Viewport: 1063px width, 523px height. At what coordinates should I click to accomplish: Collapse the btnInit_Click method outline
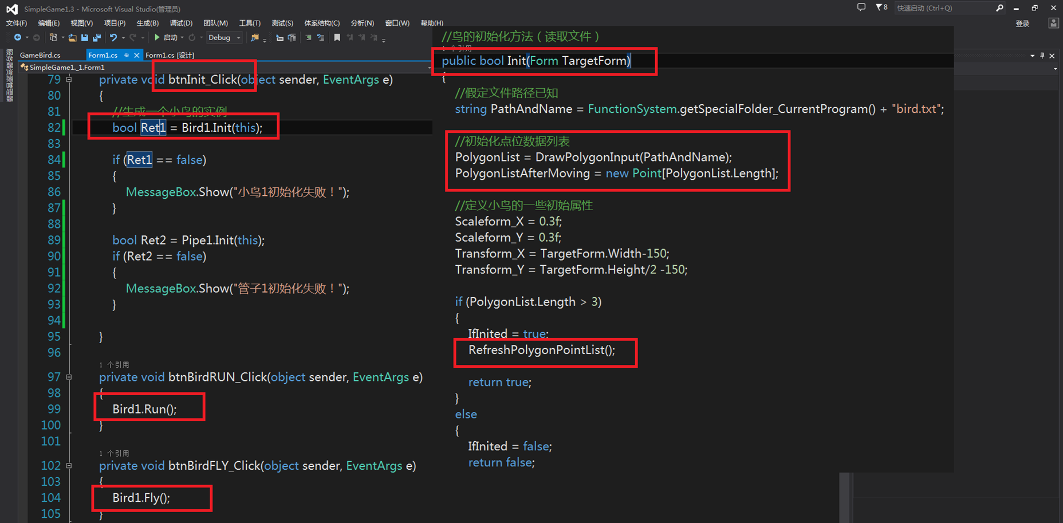69,80
